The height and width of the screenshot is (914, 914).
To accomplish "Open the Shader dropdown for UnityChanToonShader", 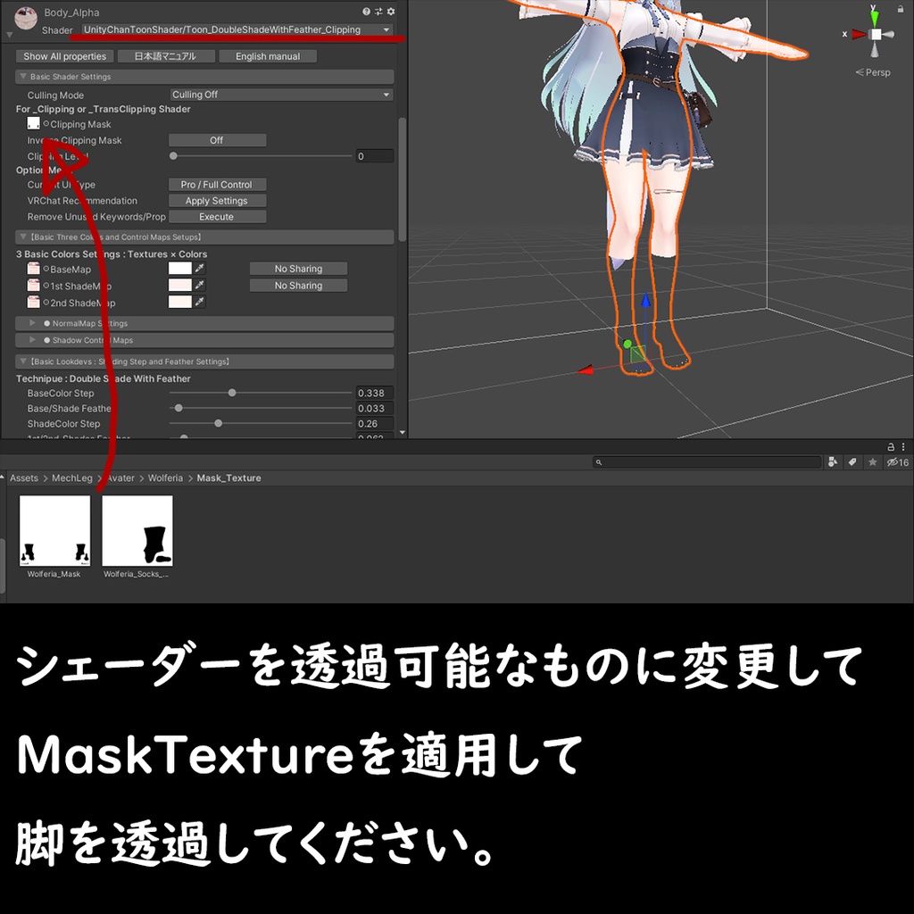I will pyautogui.click(x=237, y=29).
